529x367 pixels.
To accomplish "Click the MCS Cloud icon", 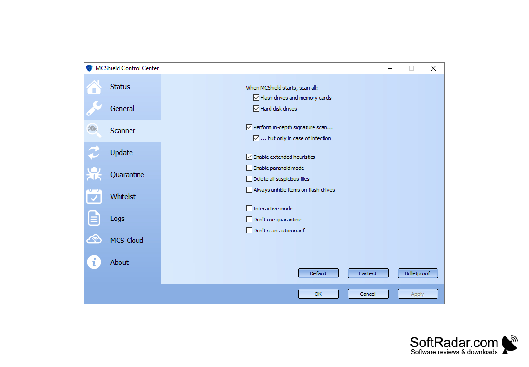I will pyautogui.click(x=94, y=240).
